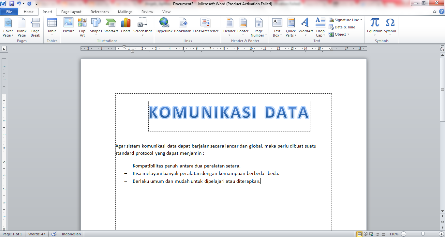Click the 110% zoom level
The width and height of the screenshot is (445, 237).
pos(394,234)
